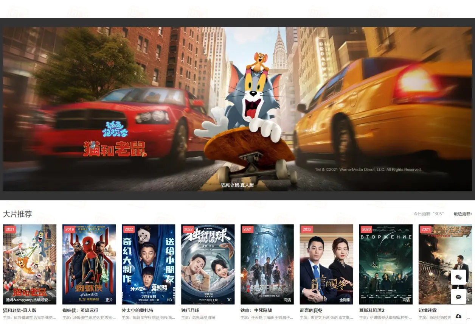
Task: Click the 高清 label on 莫斯科陷落2 poster
Action: (406, 300)
